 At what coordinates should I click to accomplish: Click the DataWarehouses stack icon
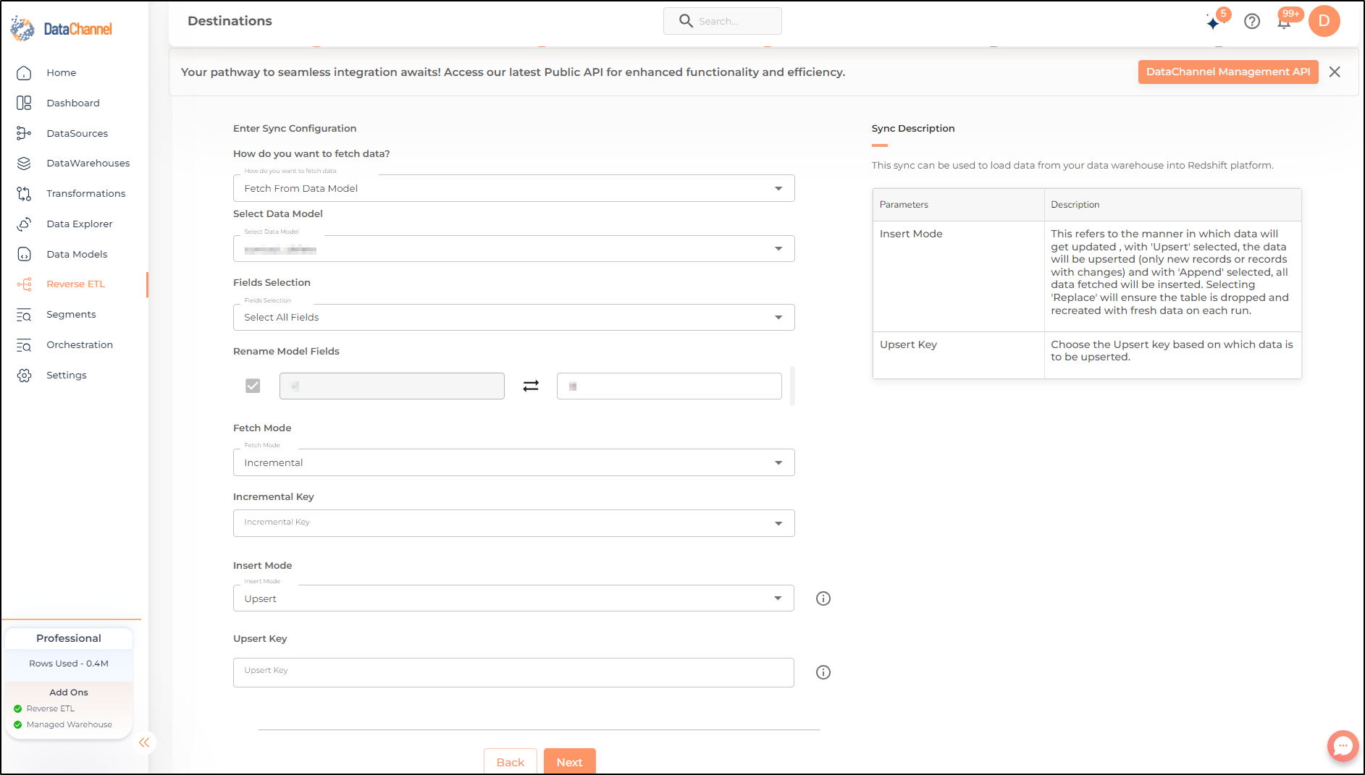click(24, 164)
